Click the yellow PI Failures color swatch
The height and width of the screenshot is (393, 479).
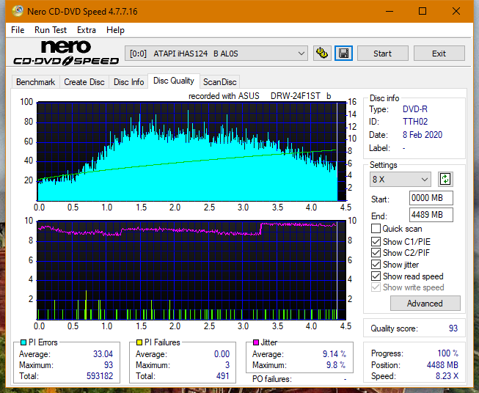tap(139, 342)
